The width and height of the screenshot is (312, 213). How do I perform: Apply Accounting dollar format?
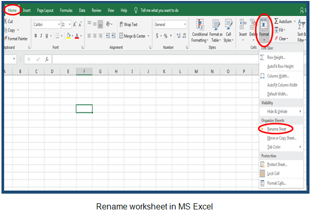(x=157, y=36)
